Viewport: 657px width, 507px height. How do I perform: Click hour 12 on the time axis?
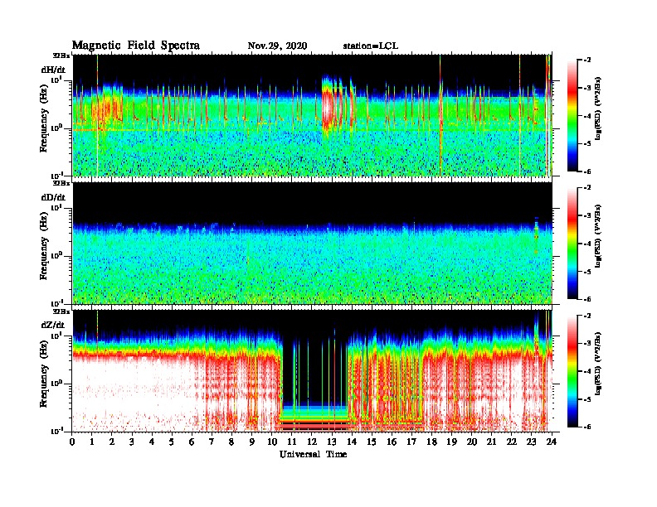[312, 442]
